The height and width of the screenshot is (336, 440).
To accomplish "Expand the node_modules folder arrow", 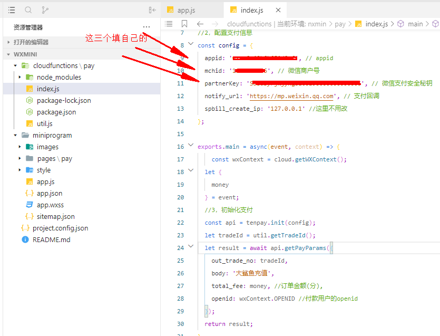I will [x=19, y=77].
